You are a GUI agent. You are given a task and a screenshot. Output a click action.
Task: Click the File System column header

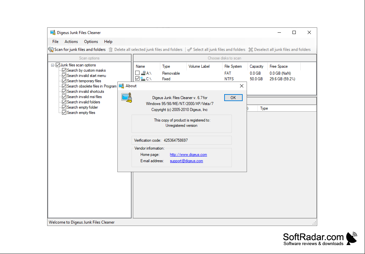coord(235,66)
